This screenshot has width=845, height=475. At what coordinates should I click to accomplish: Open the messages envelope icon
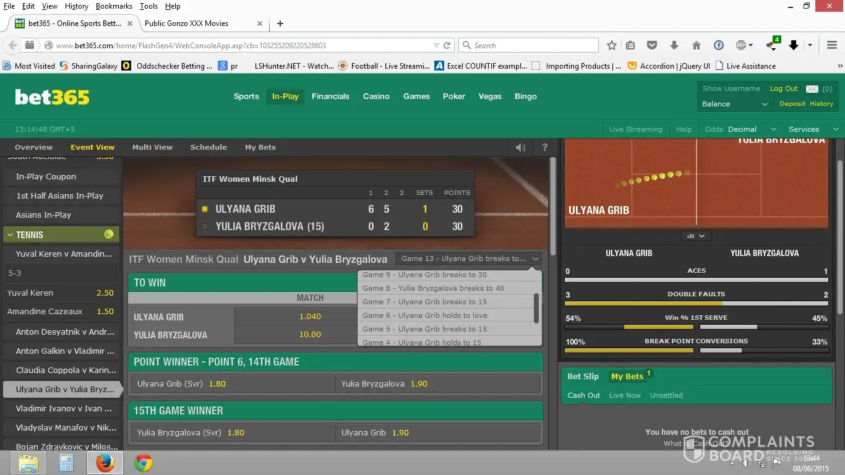[x=812, y=89]
